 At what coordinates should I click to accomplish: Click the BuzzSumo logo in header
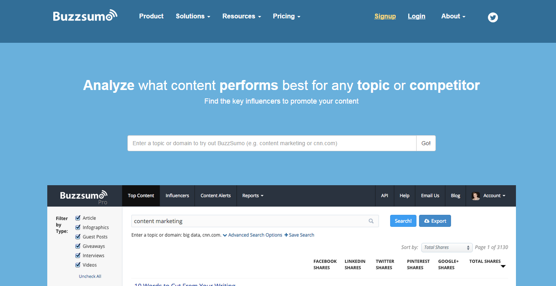click(x=85, y=16)
